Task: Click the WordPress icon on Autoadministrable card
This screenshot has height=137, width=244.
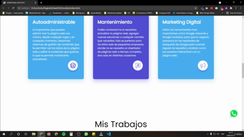Action: pyautogui.click(x=73, y=65)
